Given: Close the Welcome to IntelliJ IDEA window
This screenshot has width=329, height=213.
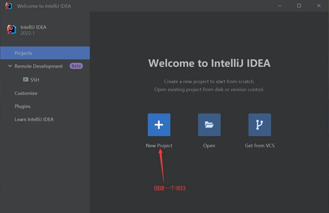Looking at the screenshot, I should pyautogui.click(x=319, y=6).
